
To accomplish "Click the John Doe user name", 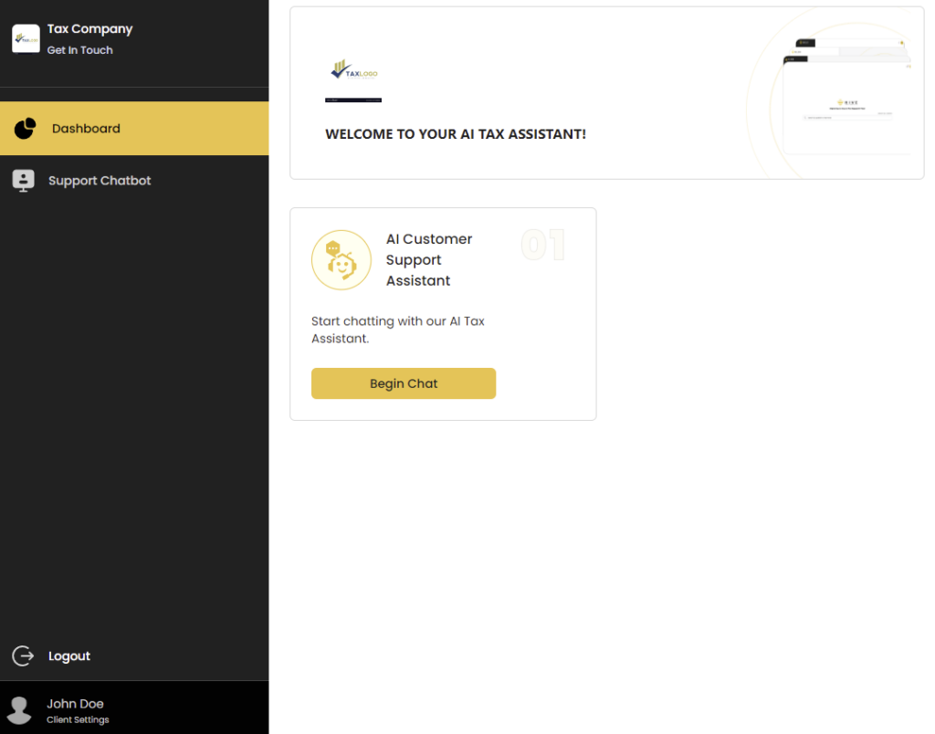I will pos(75,704).
